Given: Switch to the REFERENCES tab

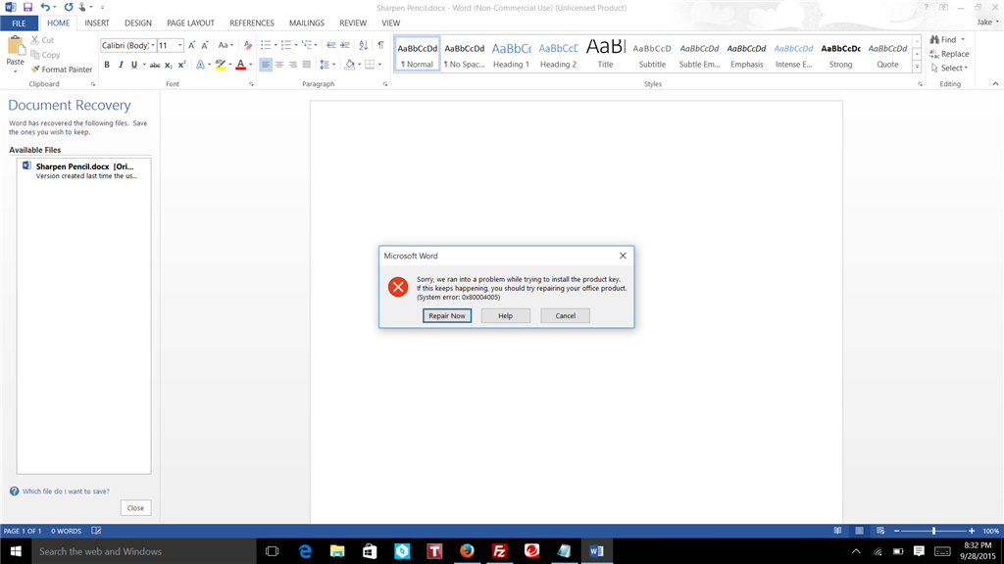Looking at the screenshot, I should pos(252,23).
